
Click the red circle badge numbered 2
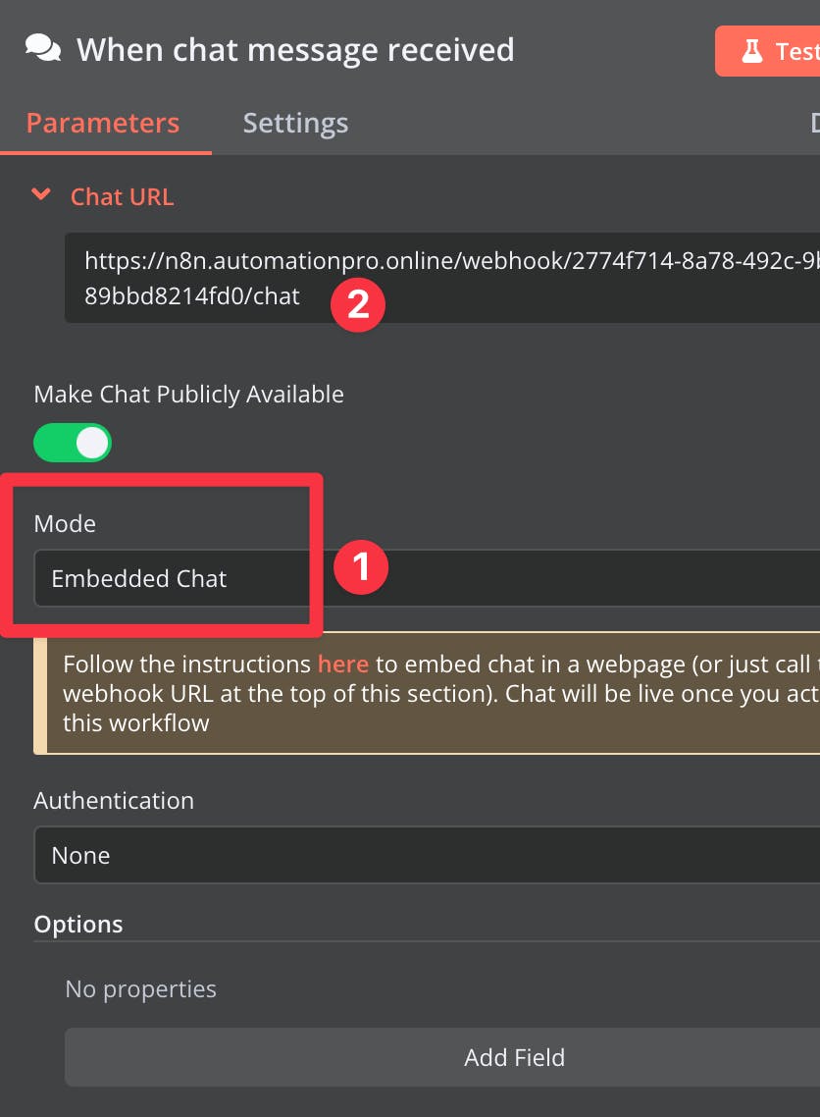[357, 303]
